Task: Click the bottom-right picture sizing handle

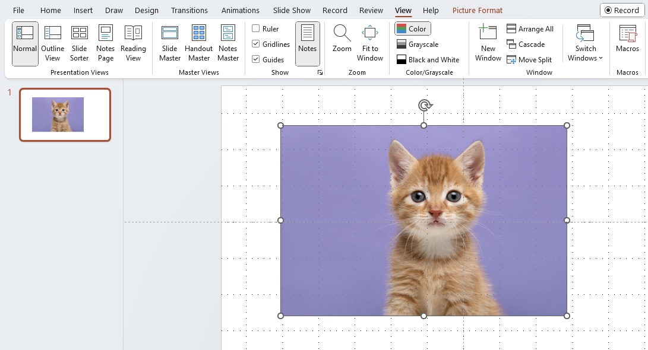Action: 567,316
